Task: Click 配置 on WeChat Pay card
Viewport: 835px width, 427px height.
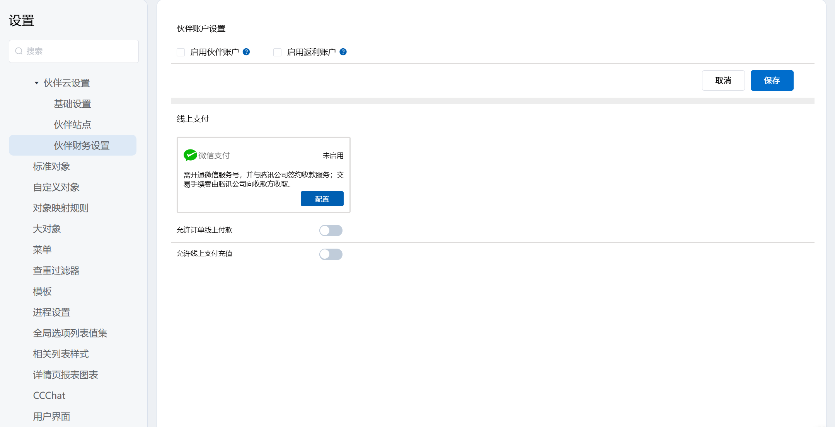Action: click(x=322, y=199)
